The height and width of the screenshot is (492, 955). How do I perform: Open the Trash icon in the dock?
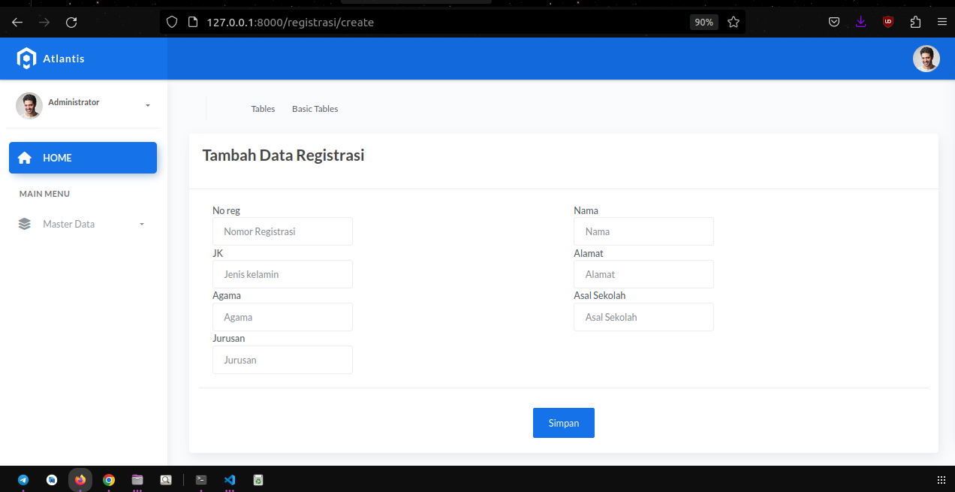pos(258,479)
